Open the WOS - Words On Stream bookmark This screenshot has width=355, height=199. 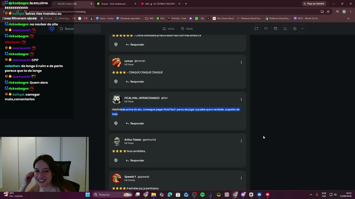coord(306,19)
